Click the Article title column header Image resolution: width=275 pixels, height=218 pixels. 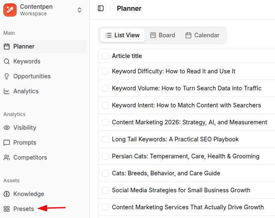pos(127,56)
